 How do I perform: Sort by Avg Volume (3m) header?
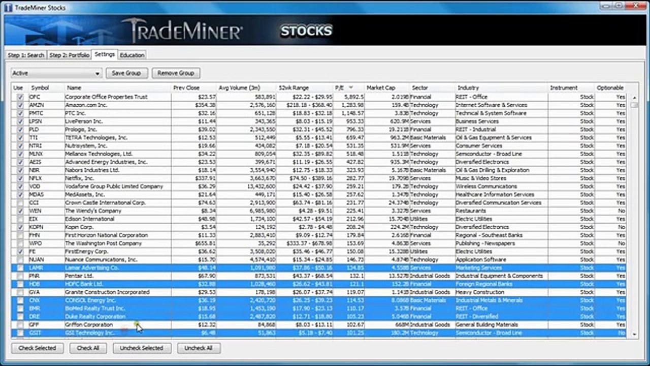tap(247, 88)
